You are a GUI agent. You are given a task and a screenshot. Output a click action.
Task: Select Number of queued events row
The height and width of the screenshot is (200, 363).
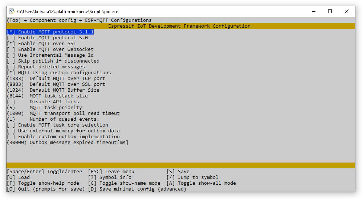tap(53, 119)
